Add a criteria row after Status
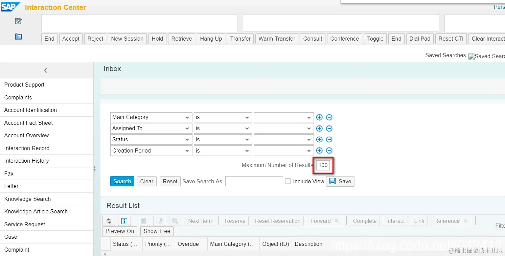This screenshot has width=505, height=256. point(319,140)
